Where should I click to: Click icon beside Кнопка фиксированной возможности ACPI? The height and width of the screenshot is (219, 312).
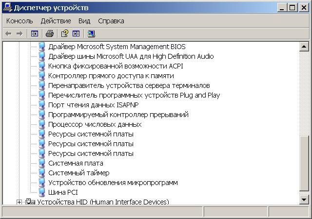tap(42, 66)
